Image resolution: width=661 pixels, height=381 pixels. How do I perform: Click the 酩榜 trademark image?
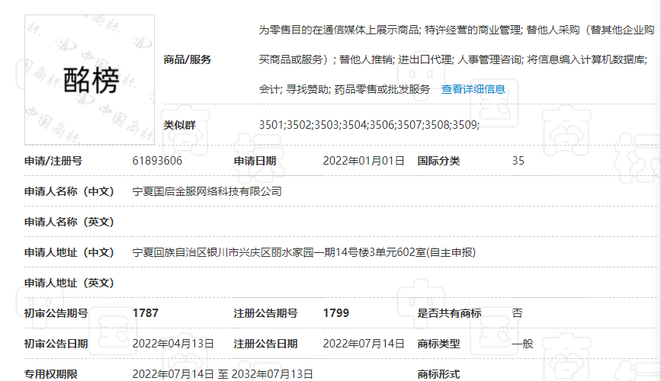tap(89, 80)
